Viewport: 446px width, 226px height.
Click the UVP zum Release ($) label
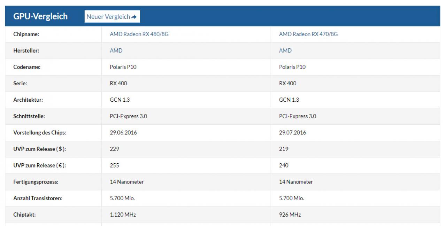40,149
